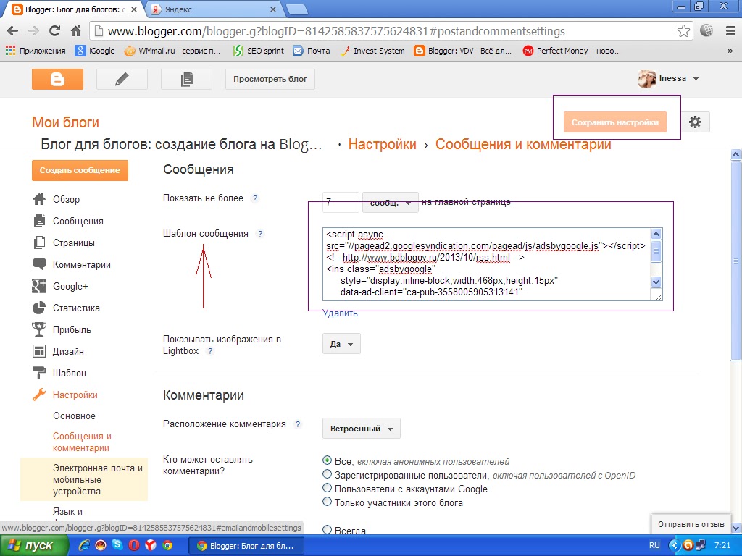This screenshot has height=556, width=742.
Task: Click the page vertical scrollbar thumb
Action: coord(736,260)
